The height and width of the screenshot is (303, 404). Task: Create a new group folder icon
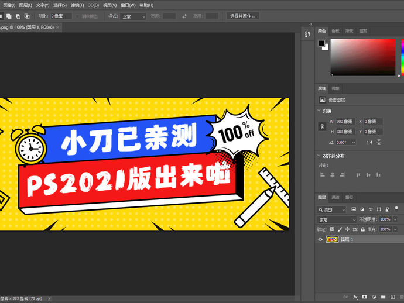pyautogui.click(x=383, y=297)
